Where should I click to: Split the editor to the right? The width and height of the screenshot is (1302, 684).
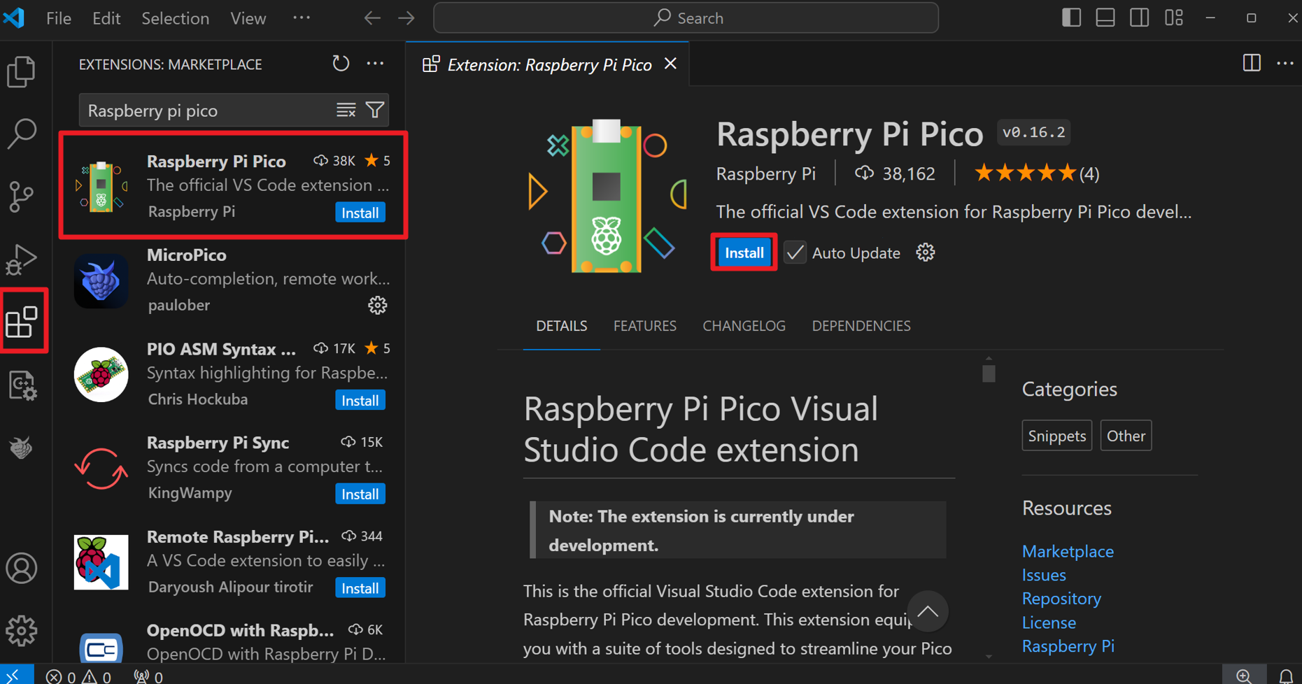(1252, 63)
